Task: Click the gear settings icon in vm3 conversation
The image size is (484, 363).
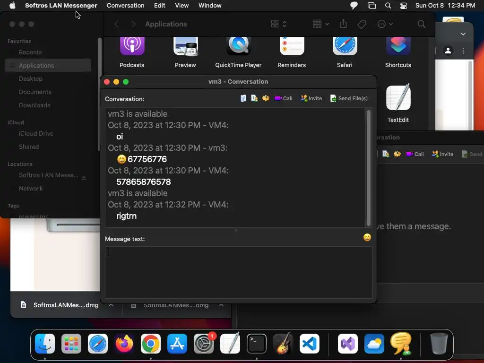Action: [x=266, y=98]
